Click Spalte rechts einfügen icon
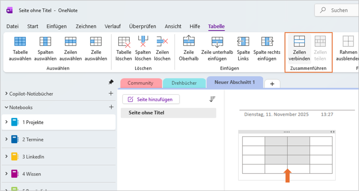Screen dimensions: 359x191 [x=267, y=41]
